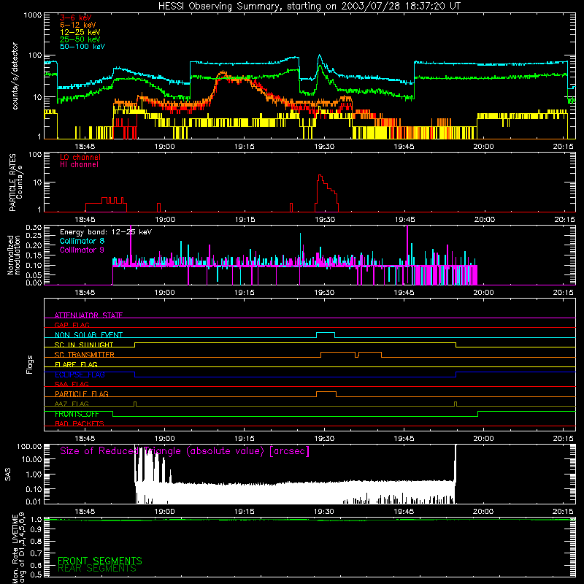Click the FLARE_FLAG label

76,364
